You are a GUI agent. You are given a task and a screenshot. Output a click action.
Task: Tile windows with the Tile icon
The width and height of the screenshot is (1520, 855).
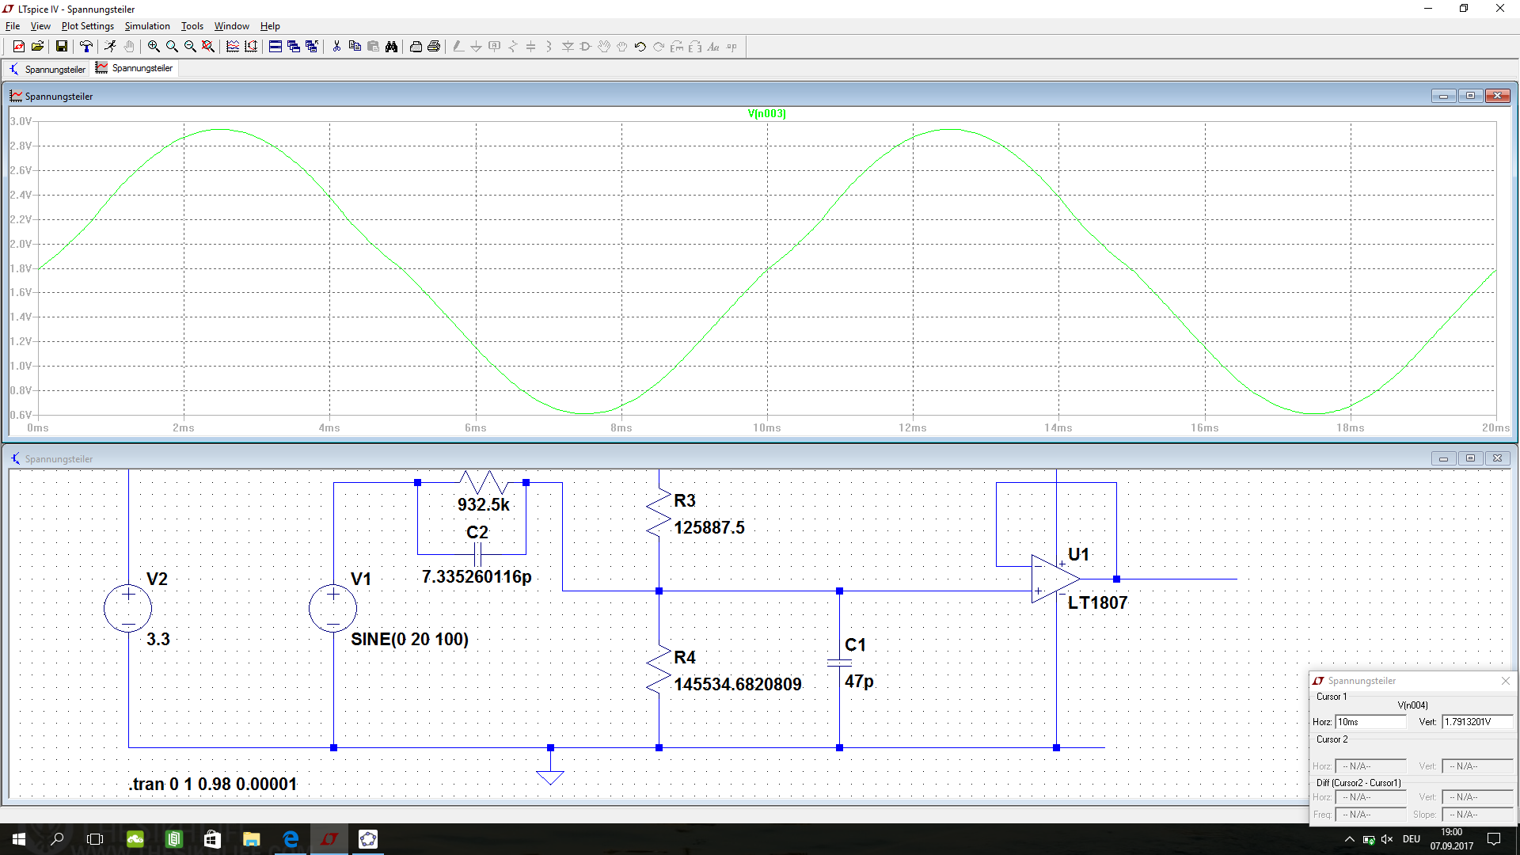click(x=275, y=47)
